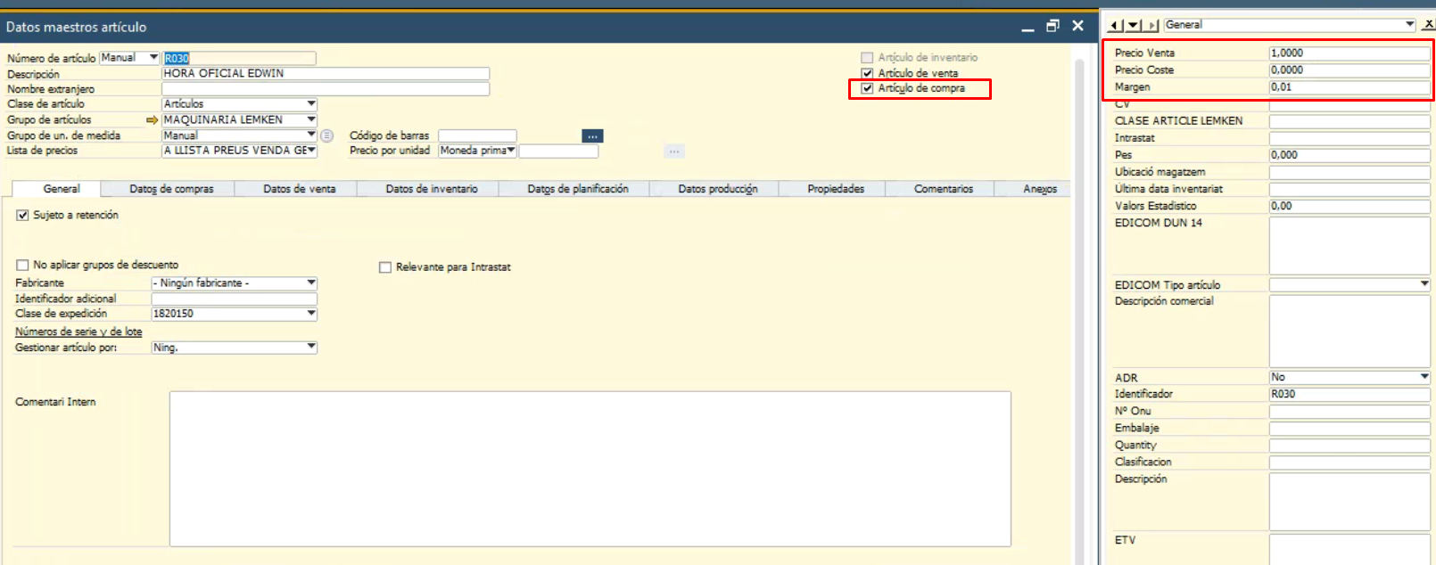Image resolution: width=1436 pixels, height=565 pixels.
Task: Click the Intrastat field in side panel
Action: pyautogui.click(x=1349, y=138)
